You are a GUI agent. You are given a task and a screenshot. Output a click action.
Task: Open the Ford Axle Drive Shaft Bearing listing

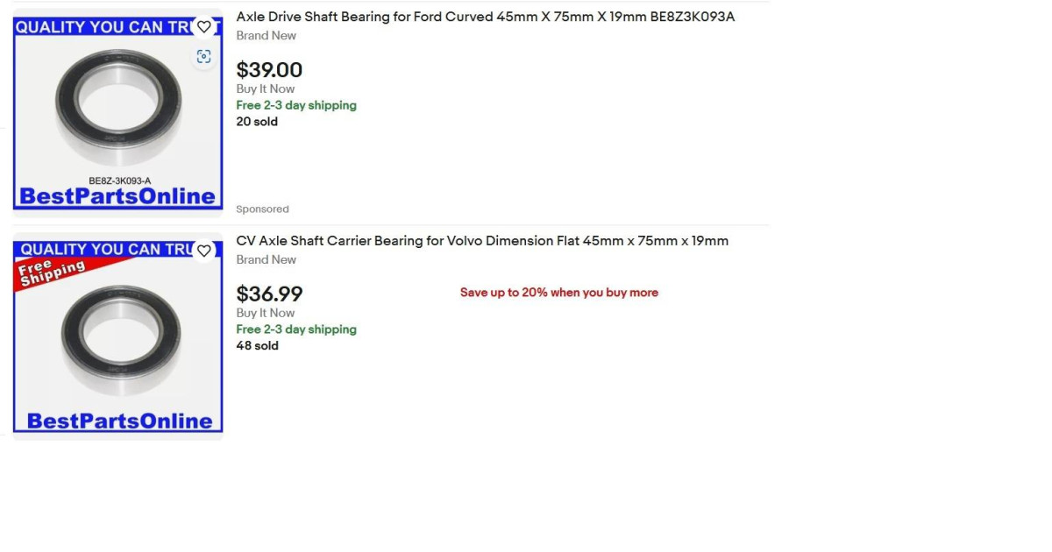tap(484, 17)
